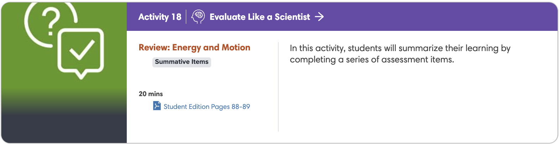This screenshot has width=559, height=144.
Task: Click the checkmark speech bubble icon
Action: (x=81, y=54)
